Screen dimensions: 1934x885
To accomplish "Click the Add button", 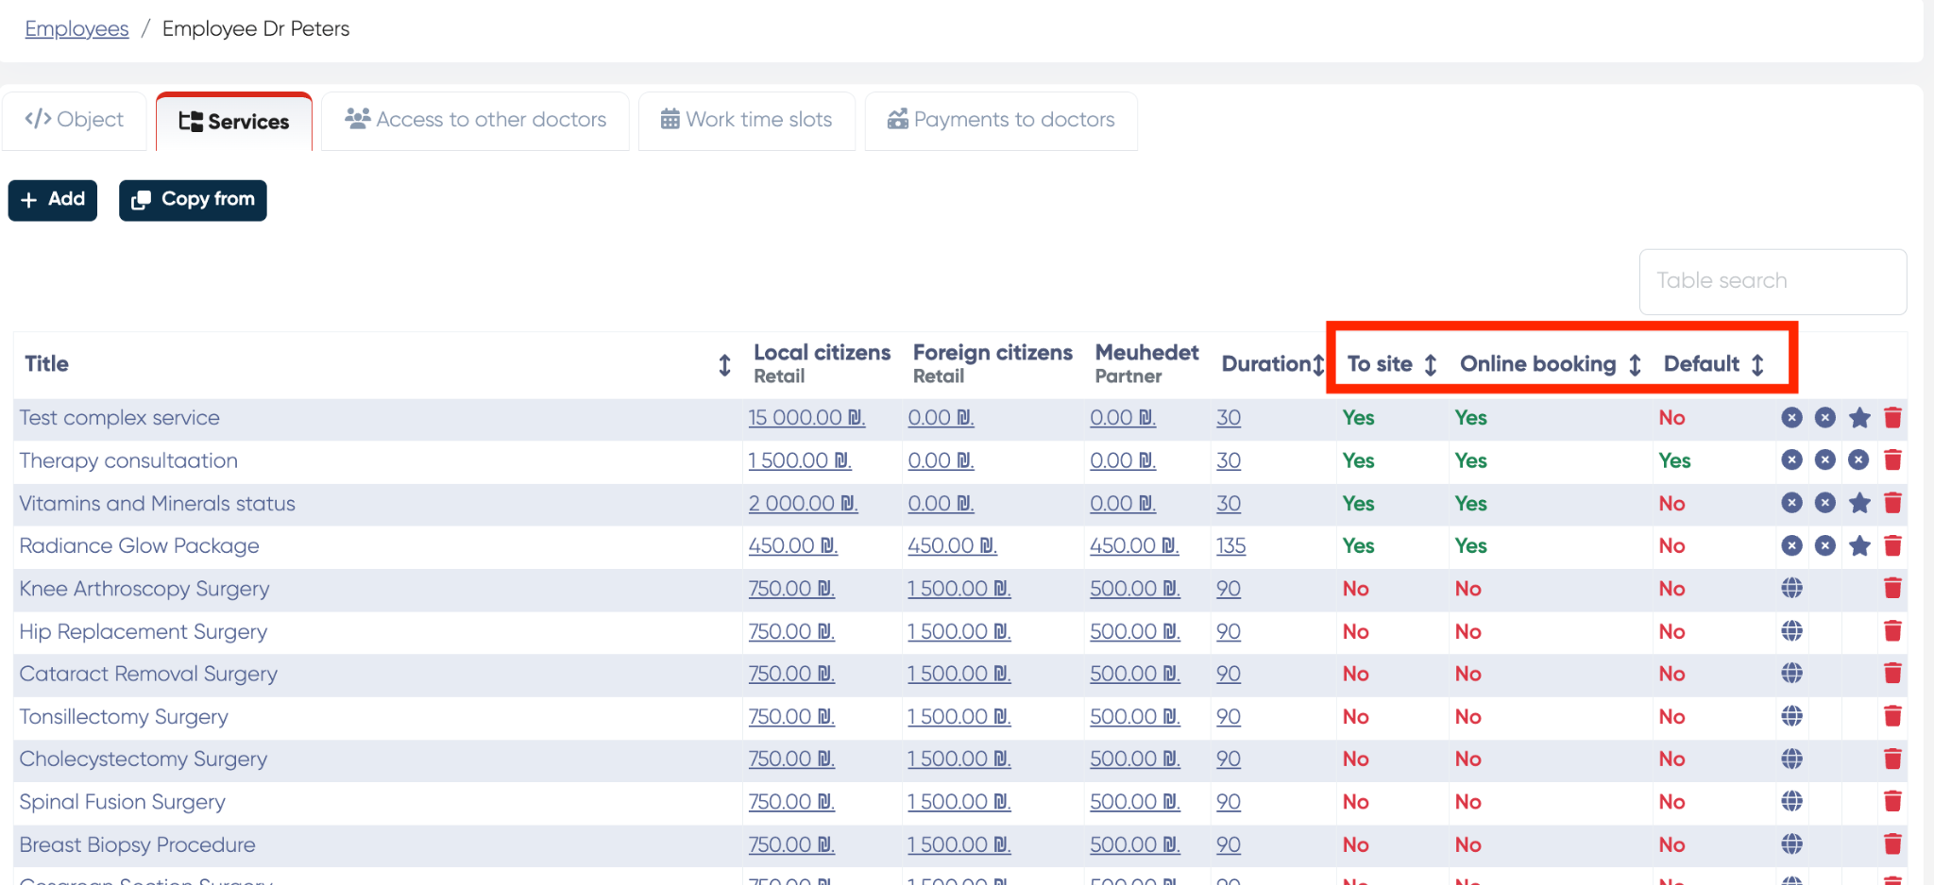I will pyautogui.click(x=53, y=200).
